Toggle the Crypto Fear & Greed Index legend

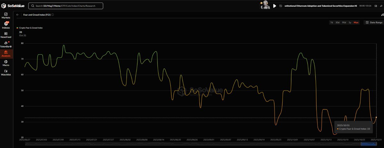pos(30,28)
